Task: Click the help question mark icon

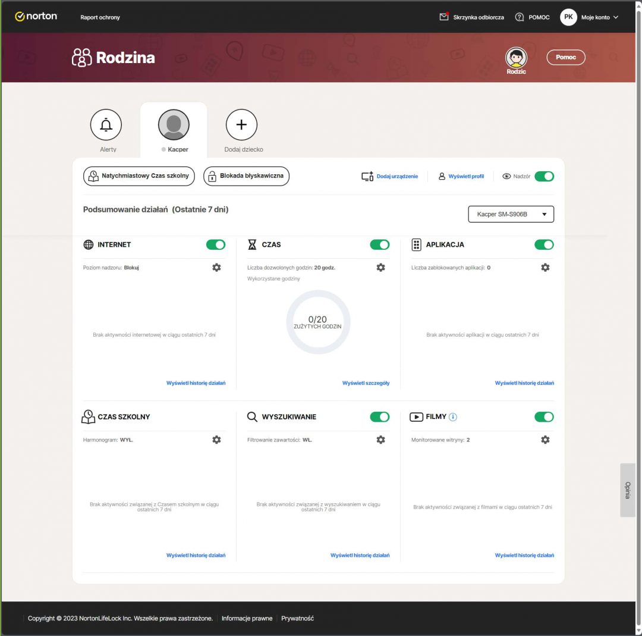Action: point(519,17)
